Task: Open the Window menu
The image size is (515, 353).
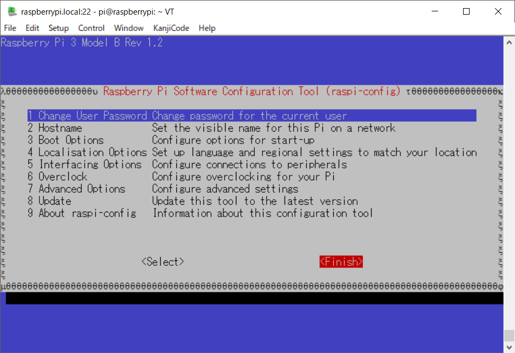Action: 129,28
